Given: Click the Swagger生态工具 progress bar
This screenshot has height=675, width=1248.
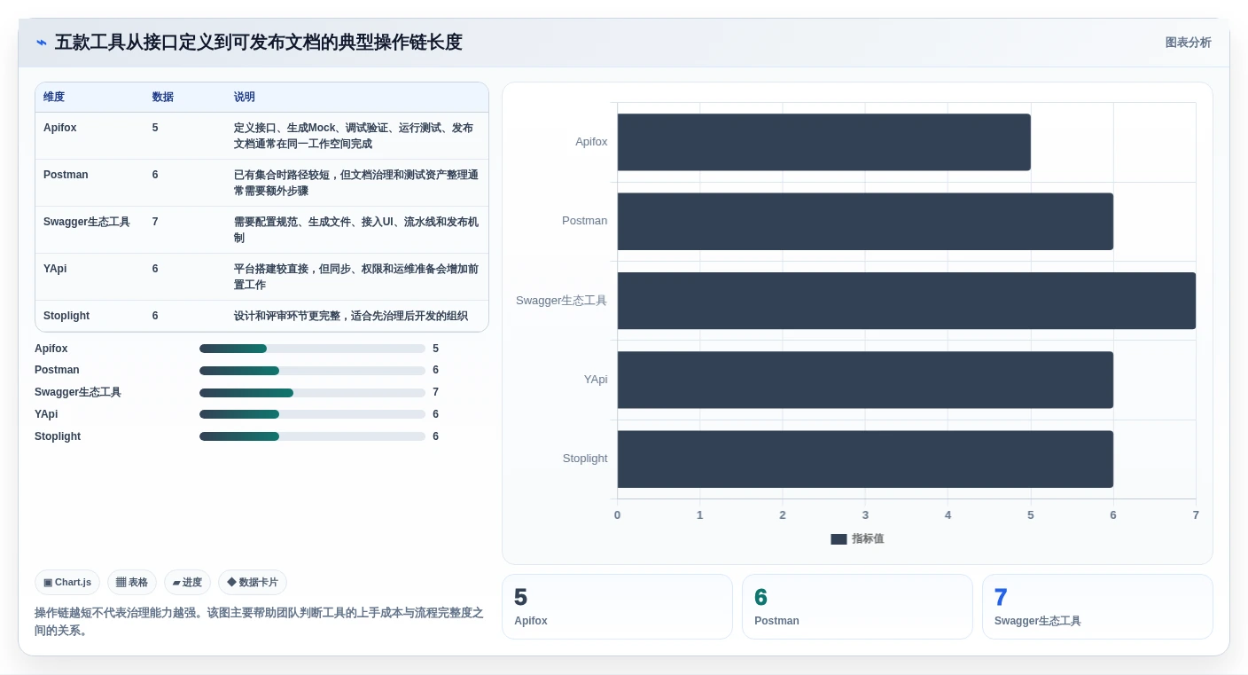Looking at the screenshot, I should pos(312,393).
